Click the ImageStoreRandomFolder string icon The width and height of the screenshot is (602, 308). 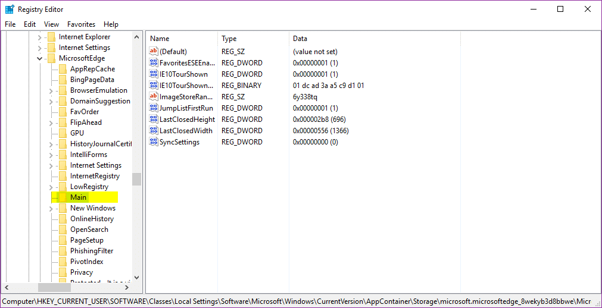tap(153, 97)
